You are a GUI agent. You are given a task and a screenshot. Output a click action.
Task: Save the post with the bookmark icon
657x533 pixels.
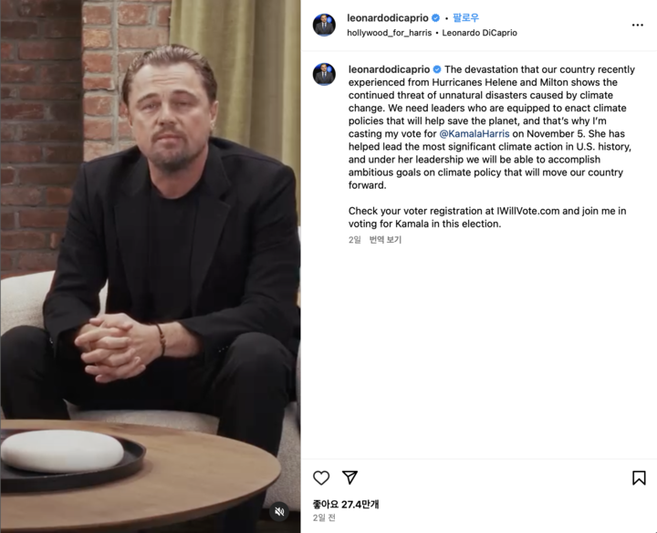pyautogui.click(x=639, y=477)
